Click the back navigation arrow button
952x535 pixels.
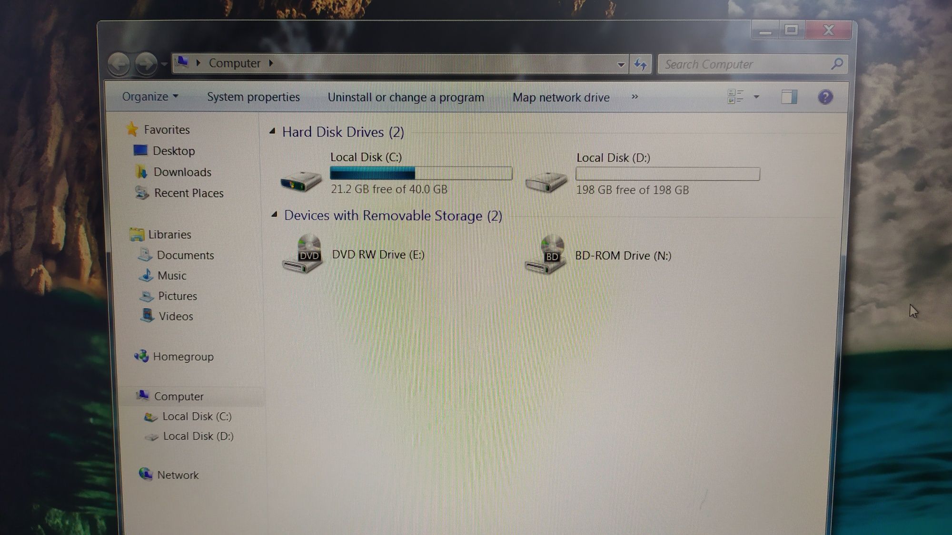tap(121, 63)
